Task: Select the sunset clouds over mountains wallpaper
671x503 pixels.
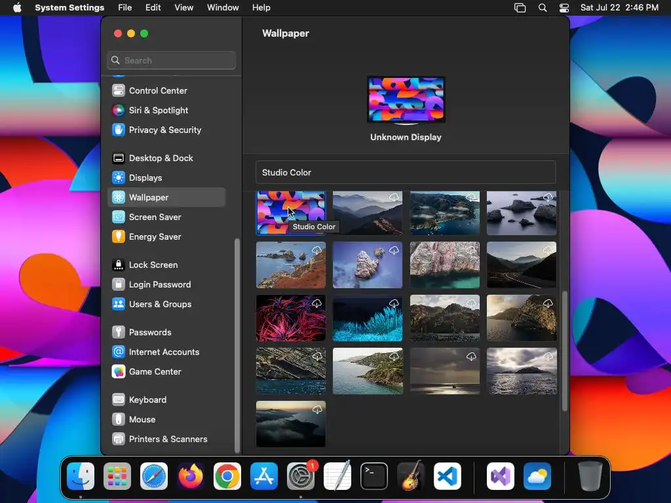Action: click(290, 424)
